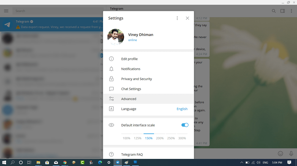The image size is (297, 166).
Task: Open Windows Settings gear on taskbar
Action: 109,162
